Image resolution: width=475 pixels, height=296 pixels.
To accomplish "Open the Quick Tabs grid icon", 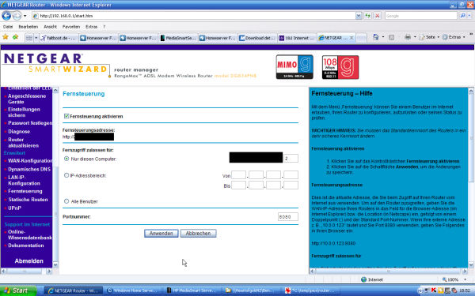I will pyautogui.click(x=28, y=38).
